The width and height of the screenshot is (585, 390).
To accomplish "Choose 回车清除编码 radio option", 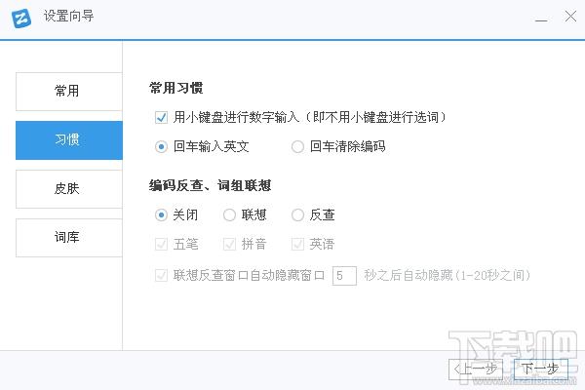I will tap(297, 146).
